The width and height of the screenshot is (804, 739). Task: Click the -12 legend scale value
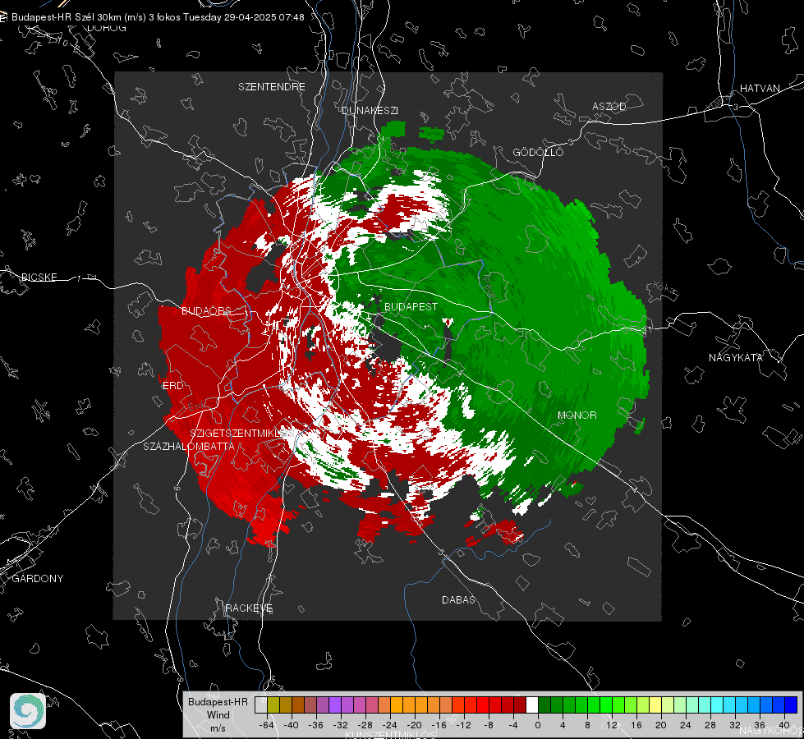tap(464, 725)
